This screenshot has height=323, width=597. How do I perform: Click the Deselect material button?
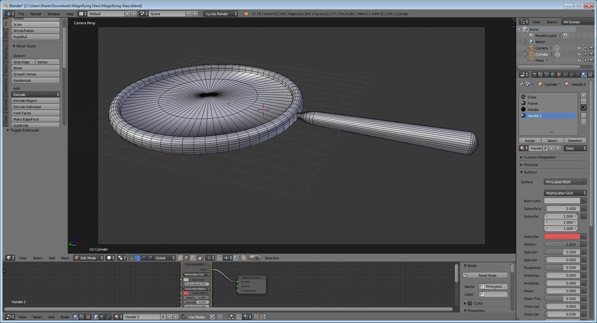point(575,141)
